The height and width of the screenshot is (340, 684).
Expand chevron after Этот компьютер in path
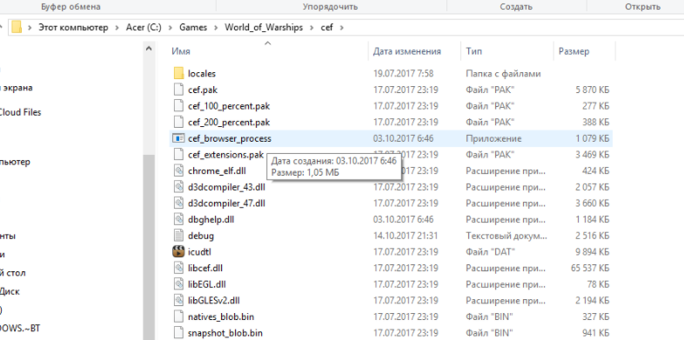click(117, 28)
